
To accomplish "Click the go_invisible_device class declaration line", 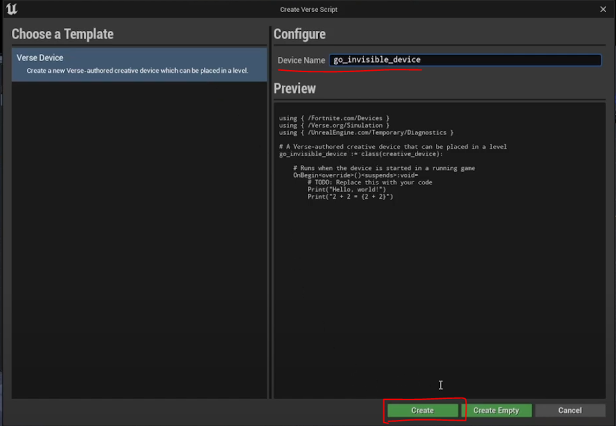I will click(360, 154).
